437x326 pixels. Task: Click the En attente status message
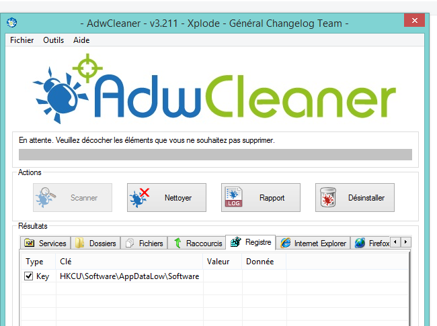coord(147,140)
